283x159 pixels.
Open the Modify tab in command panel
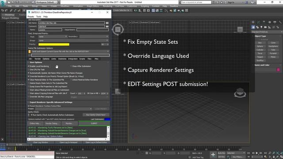pos(258,22)
